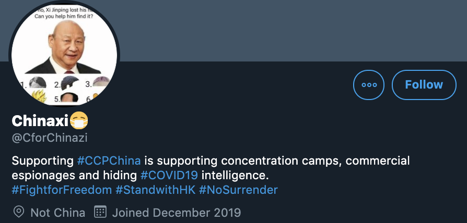Click the @CforChinazi handle
The height and width of the screenshot is (223, 467).
[x=50, y=138]
